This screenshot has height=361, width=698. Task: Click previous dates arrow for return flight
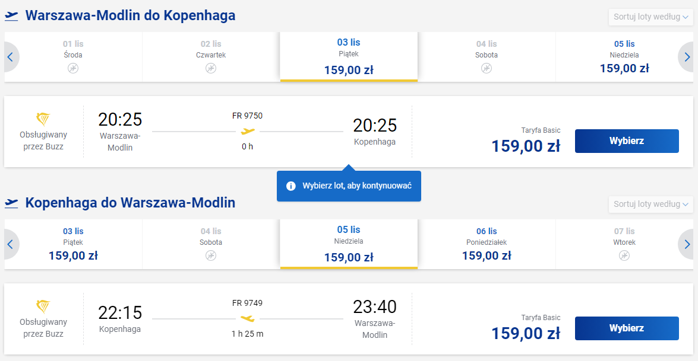(10, 244)
